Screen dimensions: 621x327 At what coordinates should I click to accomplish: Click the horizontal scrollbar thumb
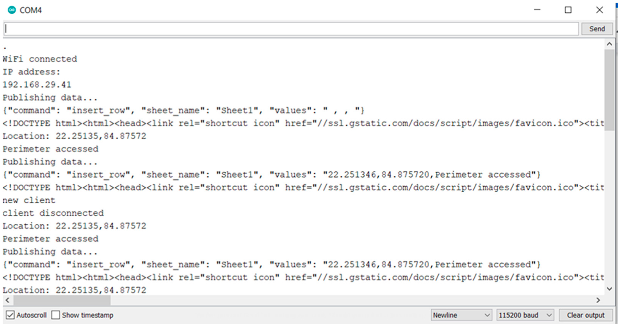(x=62, y=300)
